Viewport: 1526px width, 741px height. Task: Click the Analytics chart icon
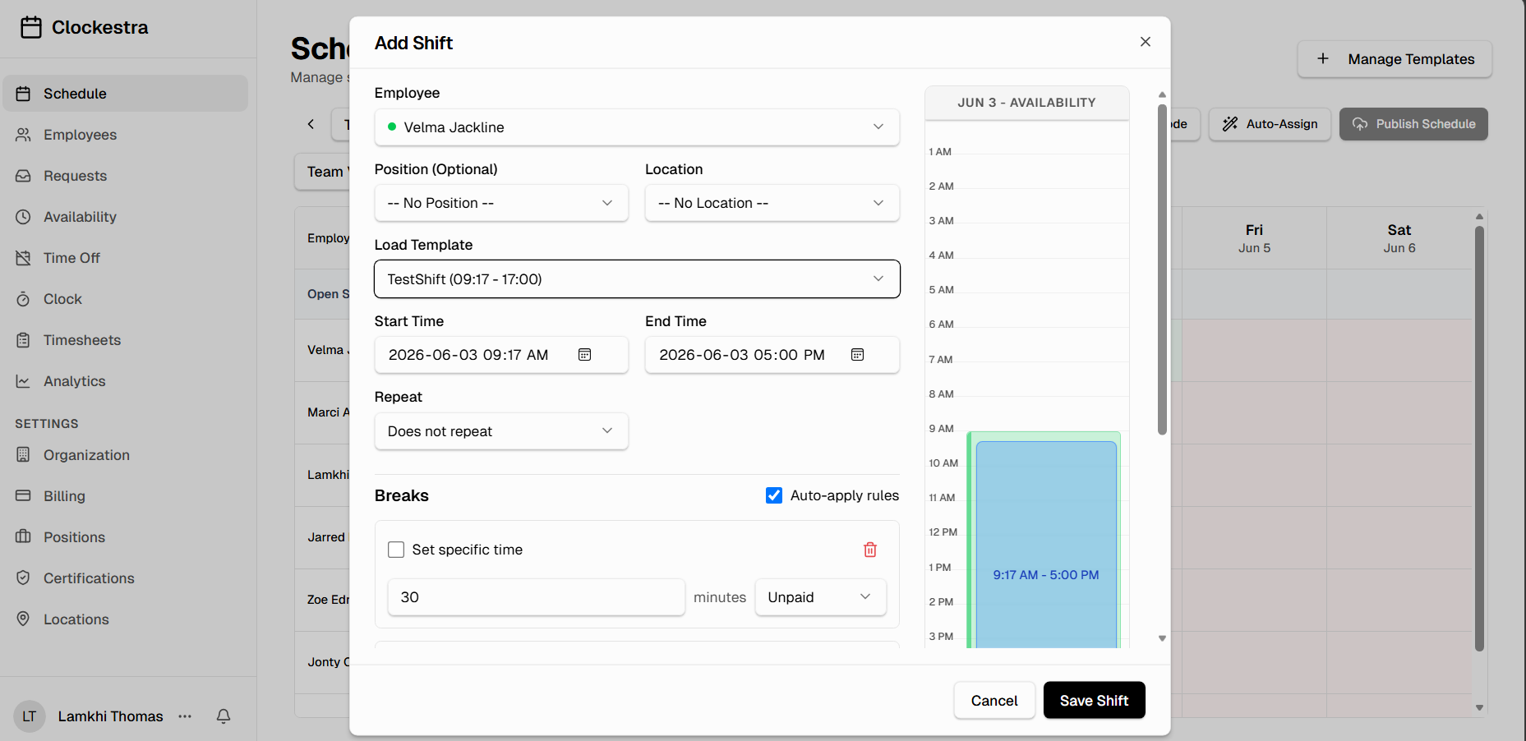(23, 381)
